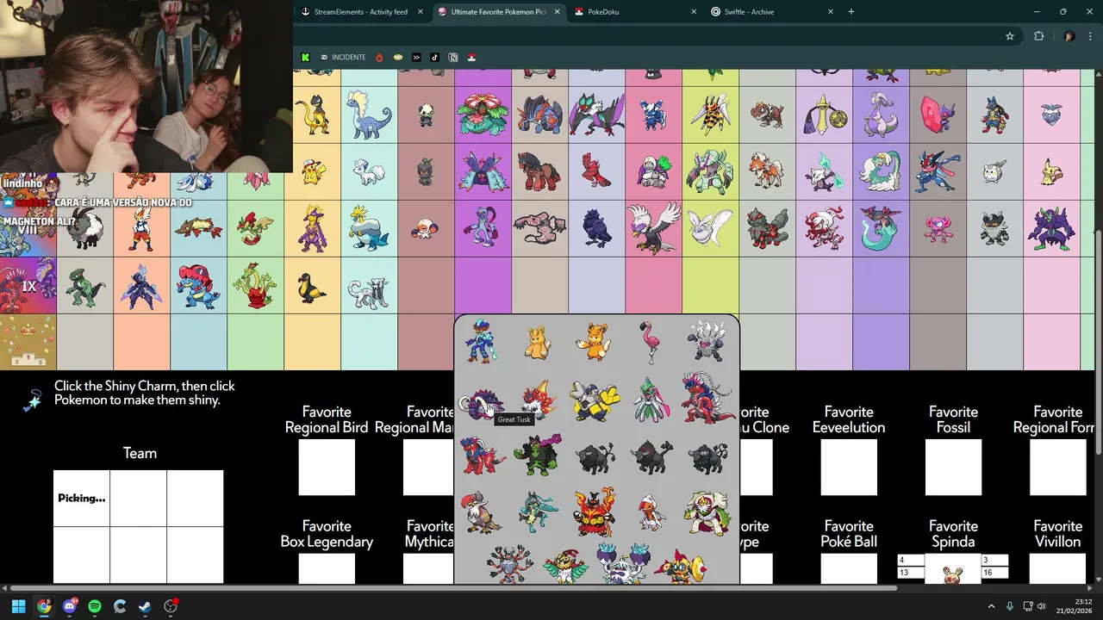Click the Favorite Fossil box
The height and width of the screenshot is (620, 1103).
click(x=953, y=468)
